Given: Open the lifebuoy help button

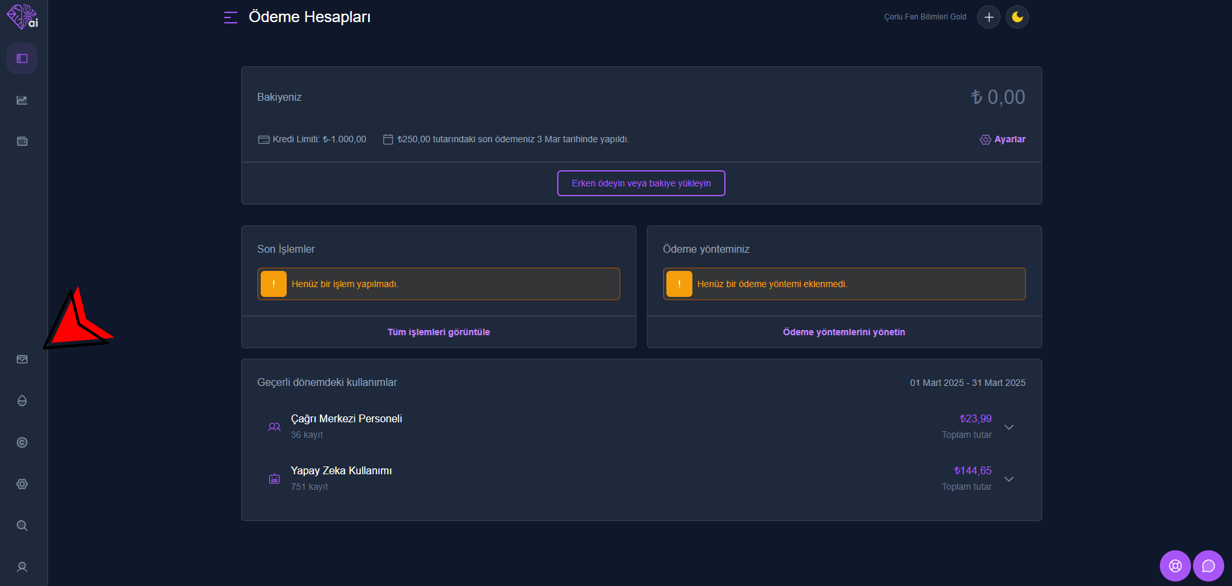Looking at the screenshot, I should [1175, 566].
